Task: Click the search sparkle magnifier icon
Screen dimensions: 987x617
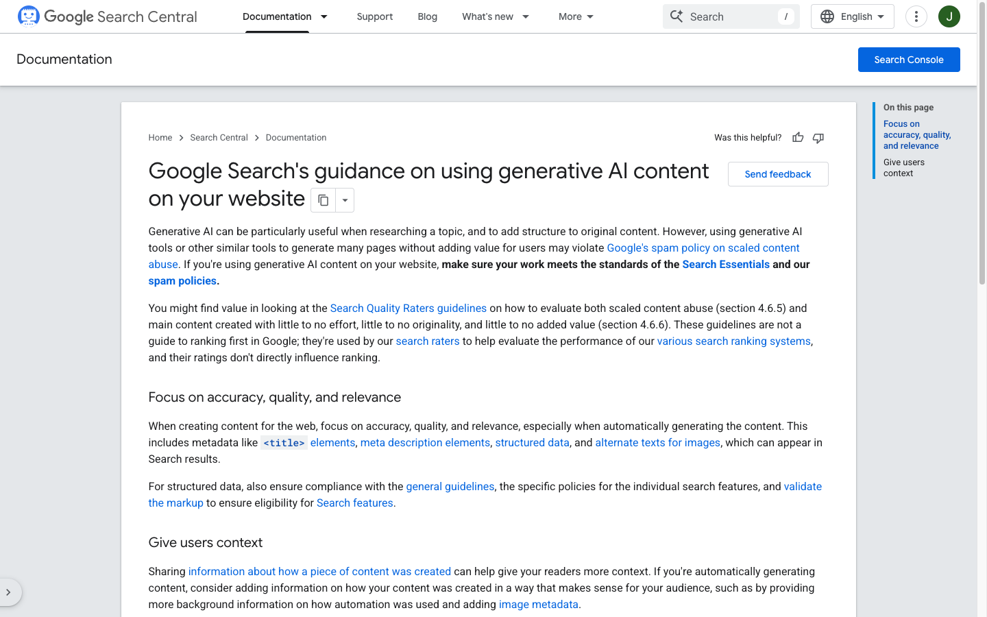Action: [x=677, y=16]
